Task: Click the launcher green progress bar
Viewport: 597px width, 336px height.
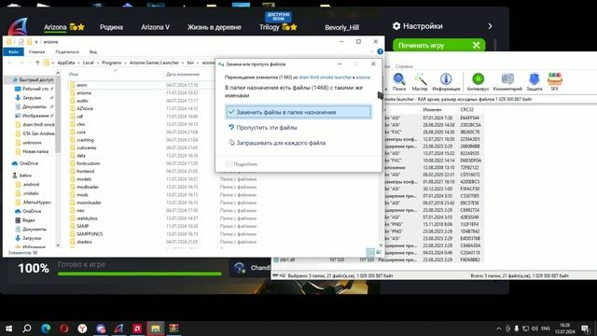Action: point(139,273)
